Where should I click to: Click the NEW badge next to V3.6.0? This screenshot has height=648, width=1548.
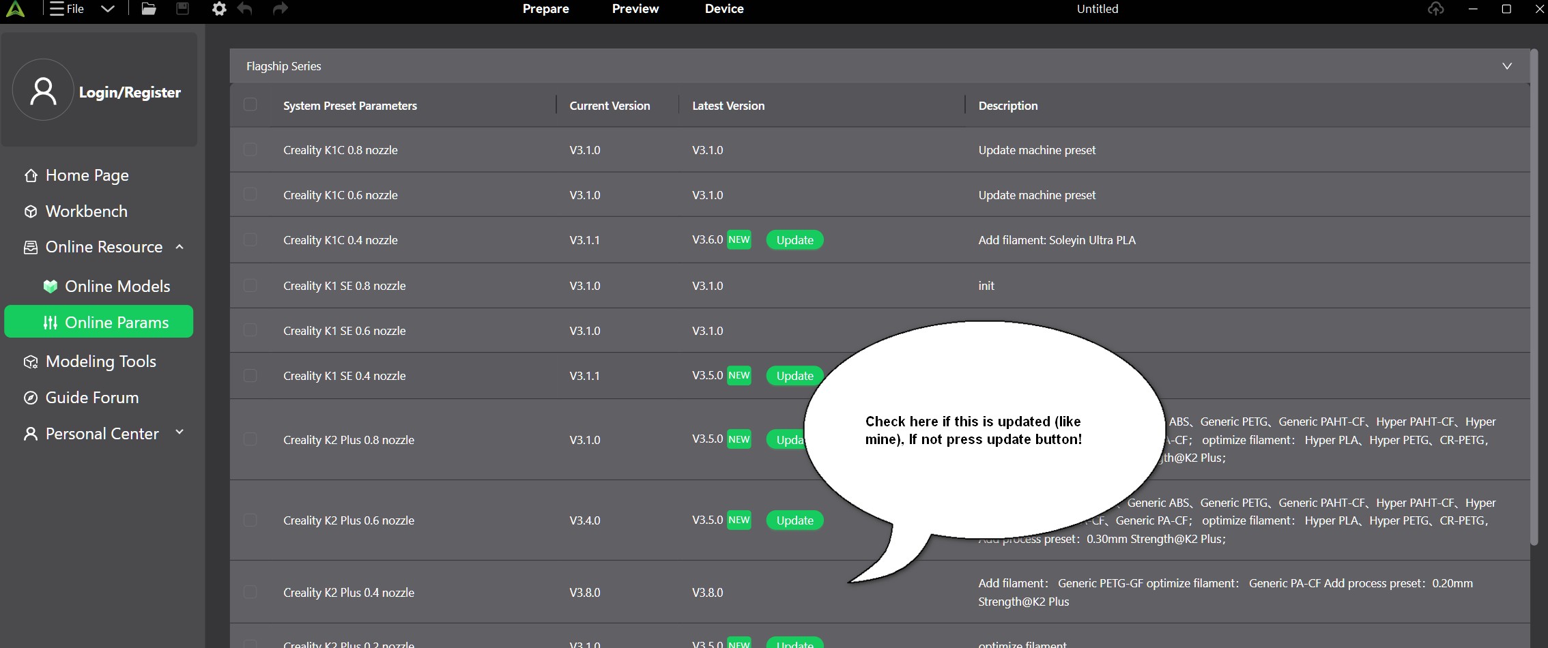tap(739, 239)
